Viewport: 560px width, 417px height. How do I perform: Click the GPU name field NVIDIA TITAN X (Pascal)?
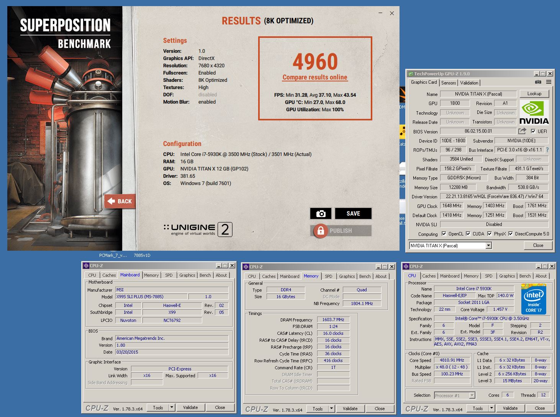(478, 94)
